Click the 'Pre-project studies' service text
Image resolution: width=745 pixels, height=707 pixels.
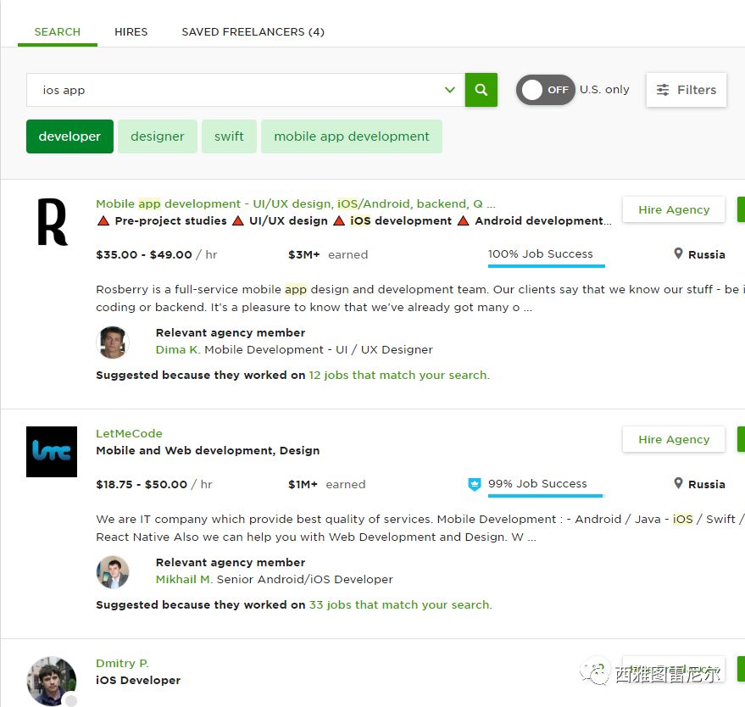(x=171, y=221)
